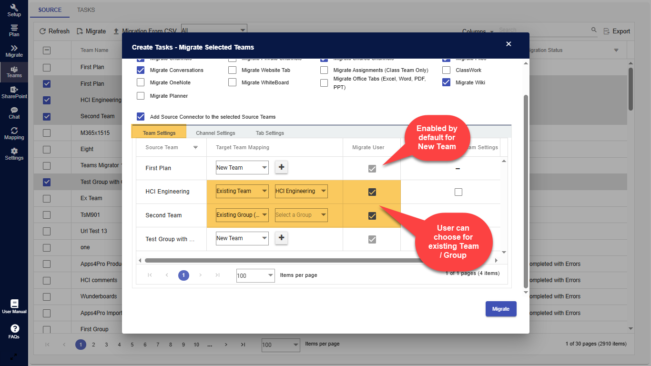The height and width of the screenshot is (366, 651).
Task: Tick team settings checkbox for HCI Engineering
Action: point(458,192)
